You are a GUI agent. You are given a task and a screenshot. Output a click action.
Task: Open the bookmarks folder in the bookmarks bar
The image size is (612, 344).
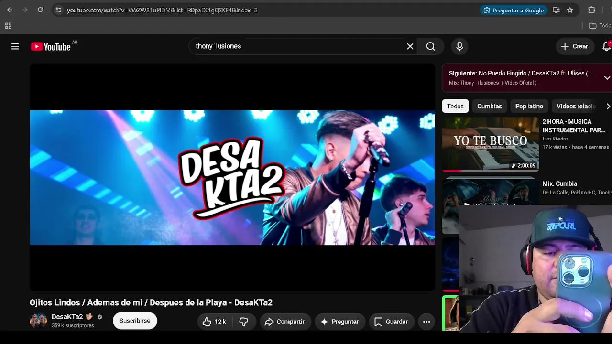click(x=600, y=26)
